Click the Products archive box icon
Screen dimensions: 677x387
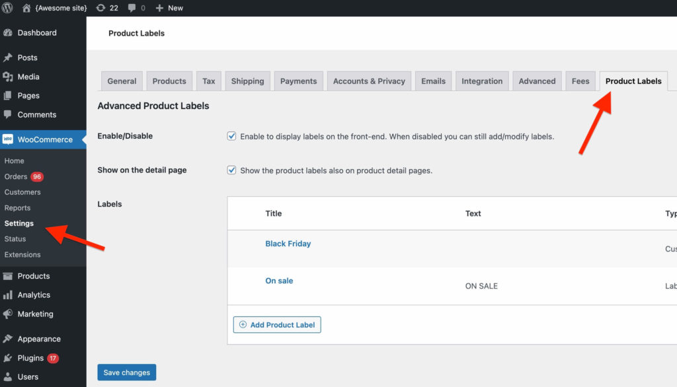8,276
